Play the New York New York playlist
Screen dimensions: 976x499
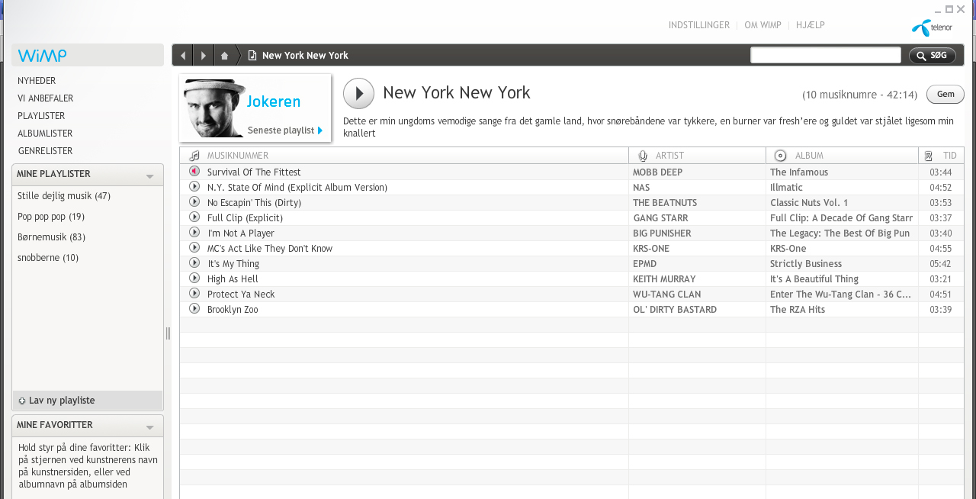tap(358, 94)
